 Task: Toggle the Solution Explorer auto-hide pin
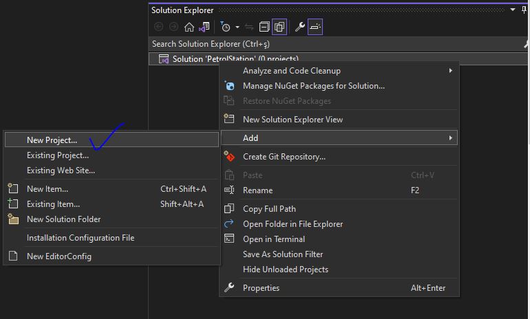(524, 10)
